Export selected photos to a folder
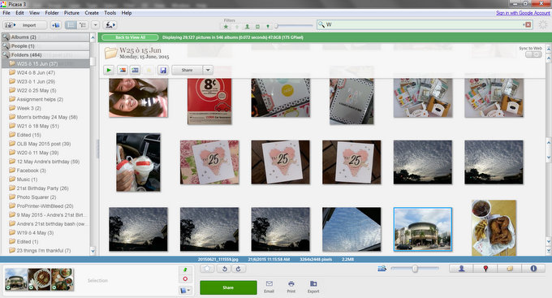 (x=313, y=287)
